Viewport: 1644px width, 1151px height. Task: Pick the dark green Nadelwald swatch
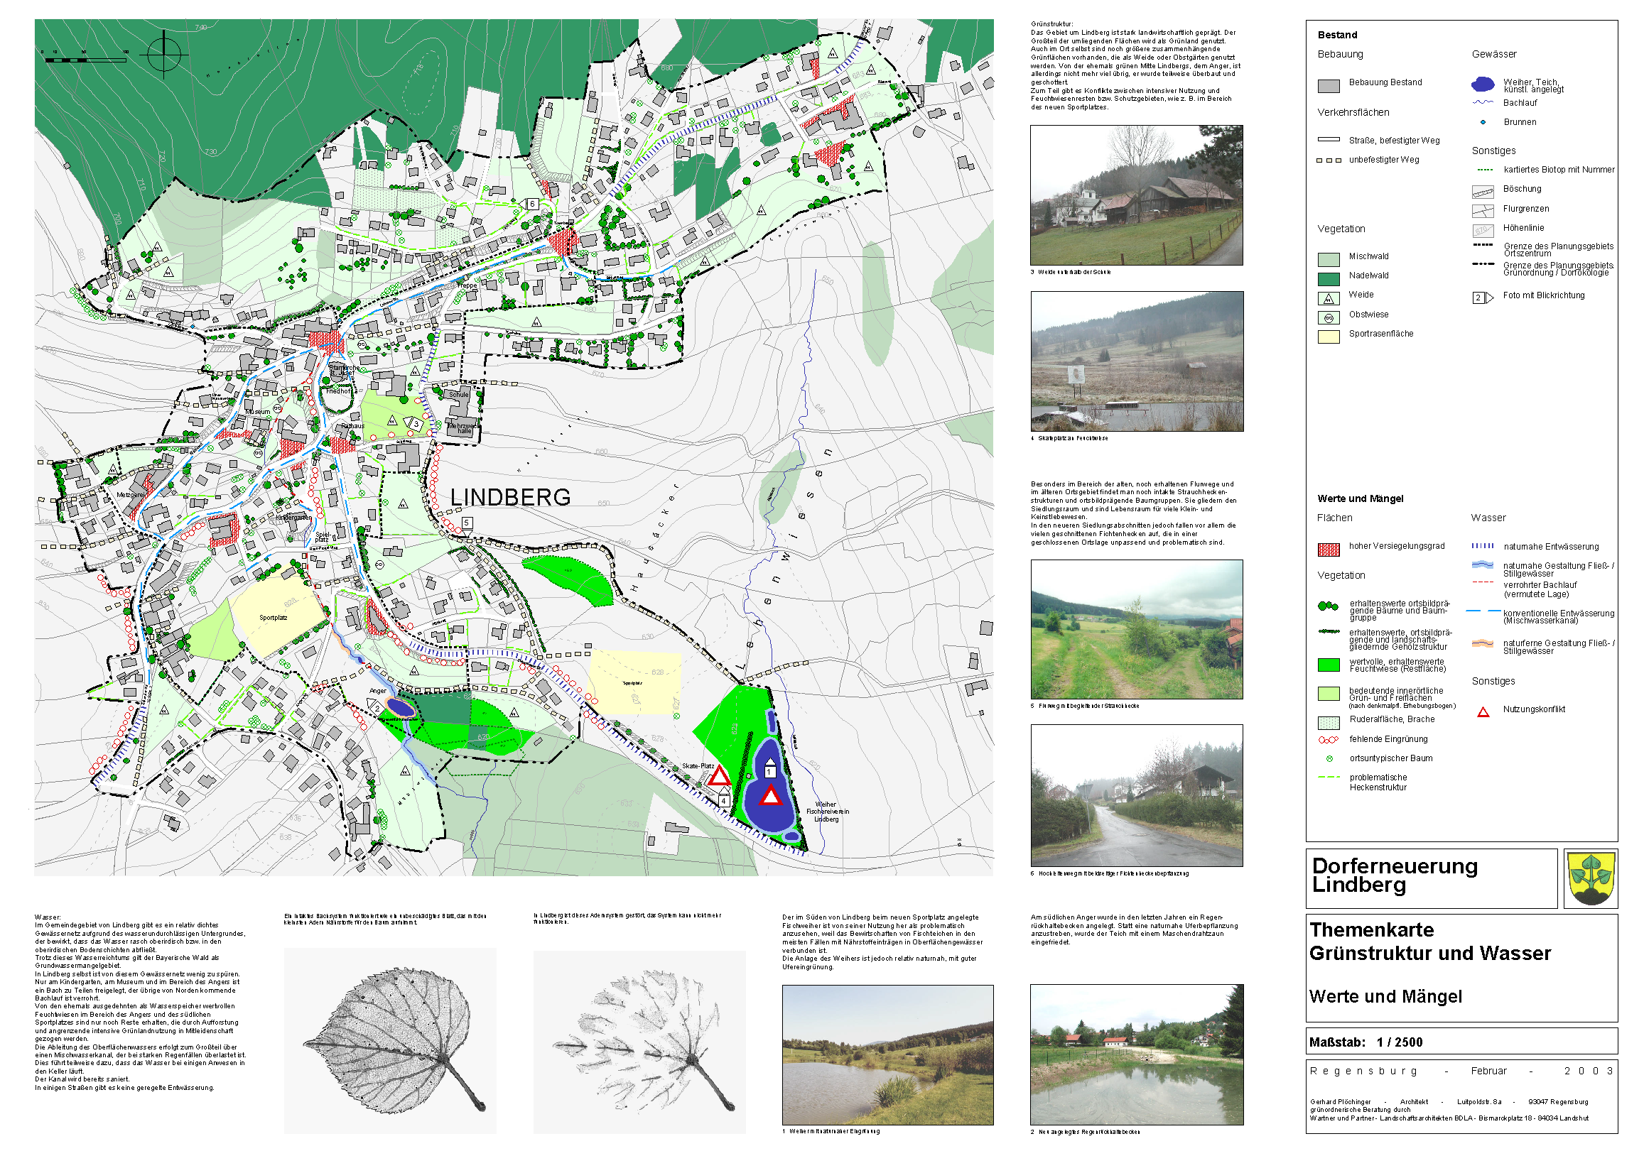coord(1328,278)
